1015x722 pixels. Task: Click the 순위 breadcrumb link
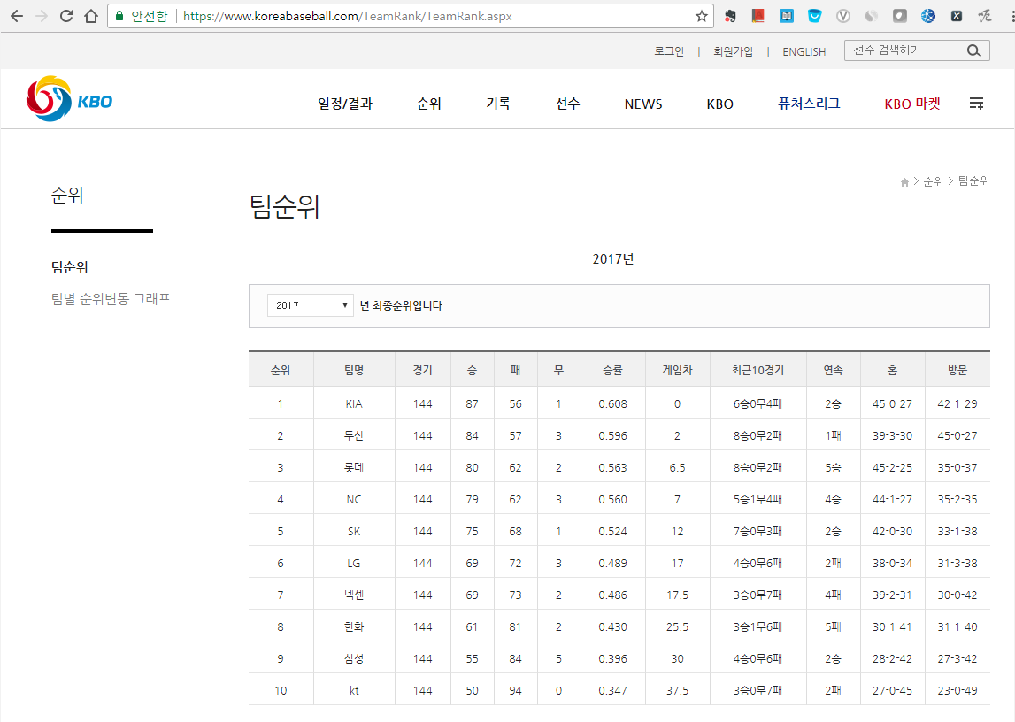coord(933,180)
